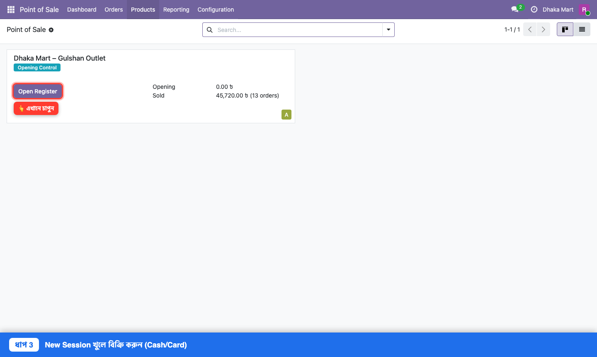The image size is (597, 357).
Task: Click the '45,720.00 ৳ (13 orders)' sold value
Action: click(x=248, y=95)
